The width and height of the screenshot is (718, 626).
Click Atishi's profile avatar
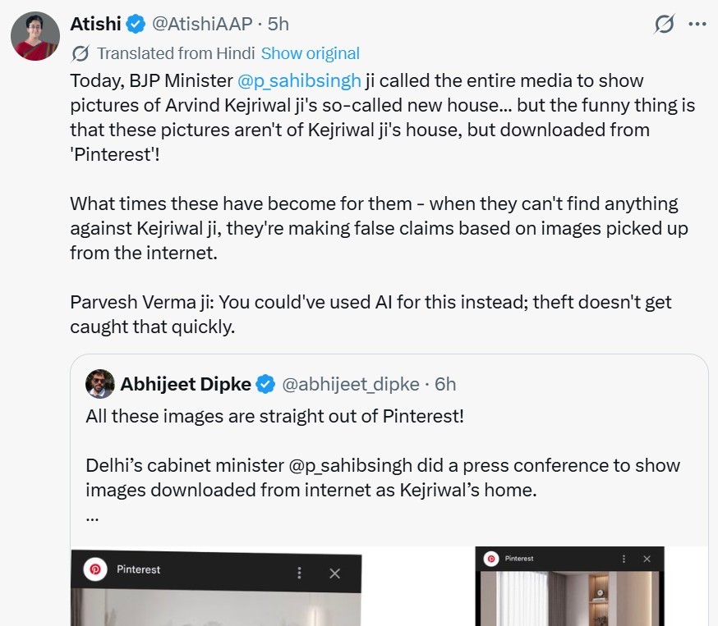point(35,37)
